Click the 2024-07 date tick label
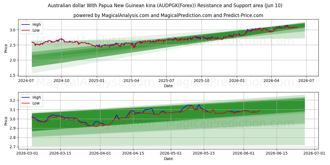 click(26, 81)
